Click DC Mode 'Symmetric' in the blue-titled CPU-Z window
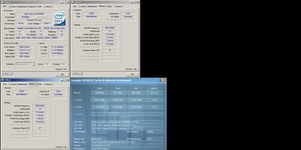The image size is (301, 150). point(58,94)
